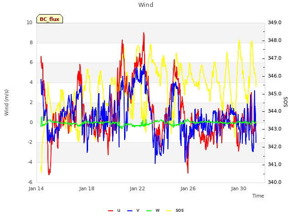Screen dimensions: 292x219
Task: Click the 'Jan 14' x-axis tick
Action: [x=36, y=188]
